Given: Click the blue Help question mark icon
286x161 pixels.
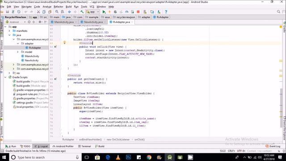Looking at the screenshot, I should point(166,12).
